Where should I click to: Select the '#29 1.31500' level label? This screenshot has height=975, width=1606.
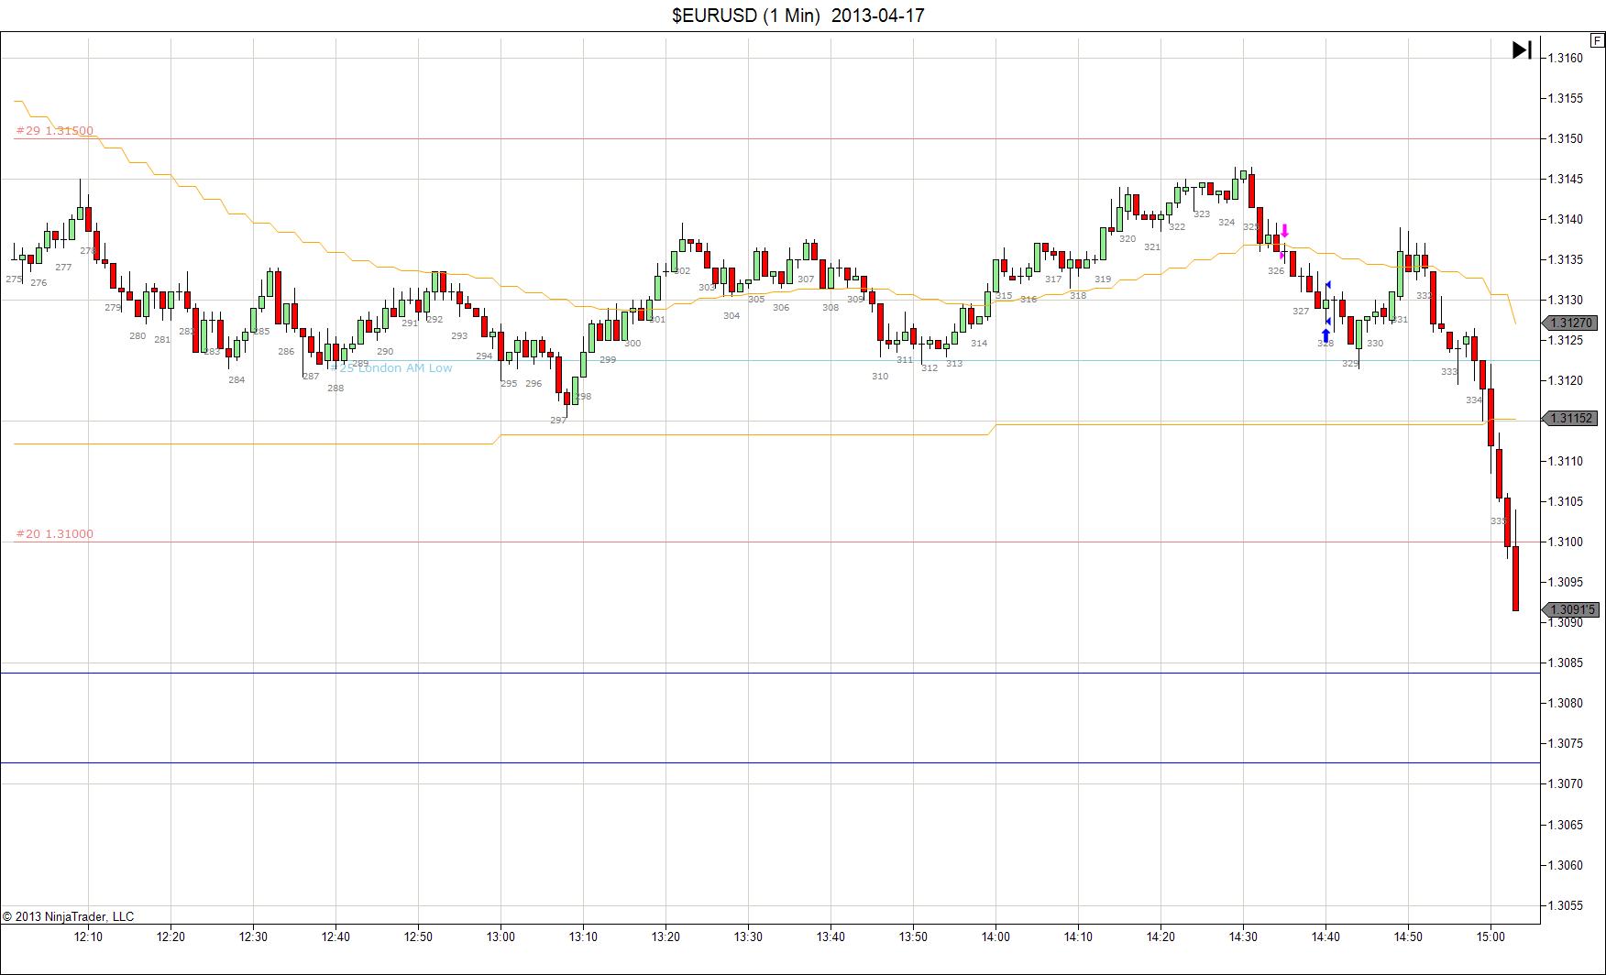(x=55, y=131)
